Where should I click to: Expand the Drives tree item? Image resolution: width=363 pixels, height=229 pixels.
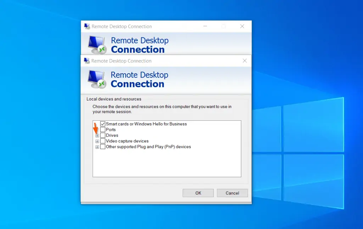tap(97, 135)
